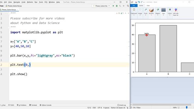Open the Run tool window
194x109 pixels.
(3, 105)
